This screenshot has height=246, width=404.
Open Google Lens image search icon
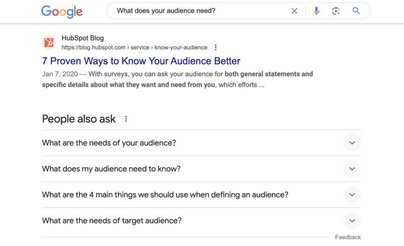pos(336,11)
